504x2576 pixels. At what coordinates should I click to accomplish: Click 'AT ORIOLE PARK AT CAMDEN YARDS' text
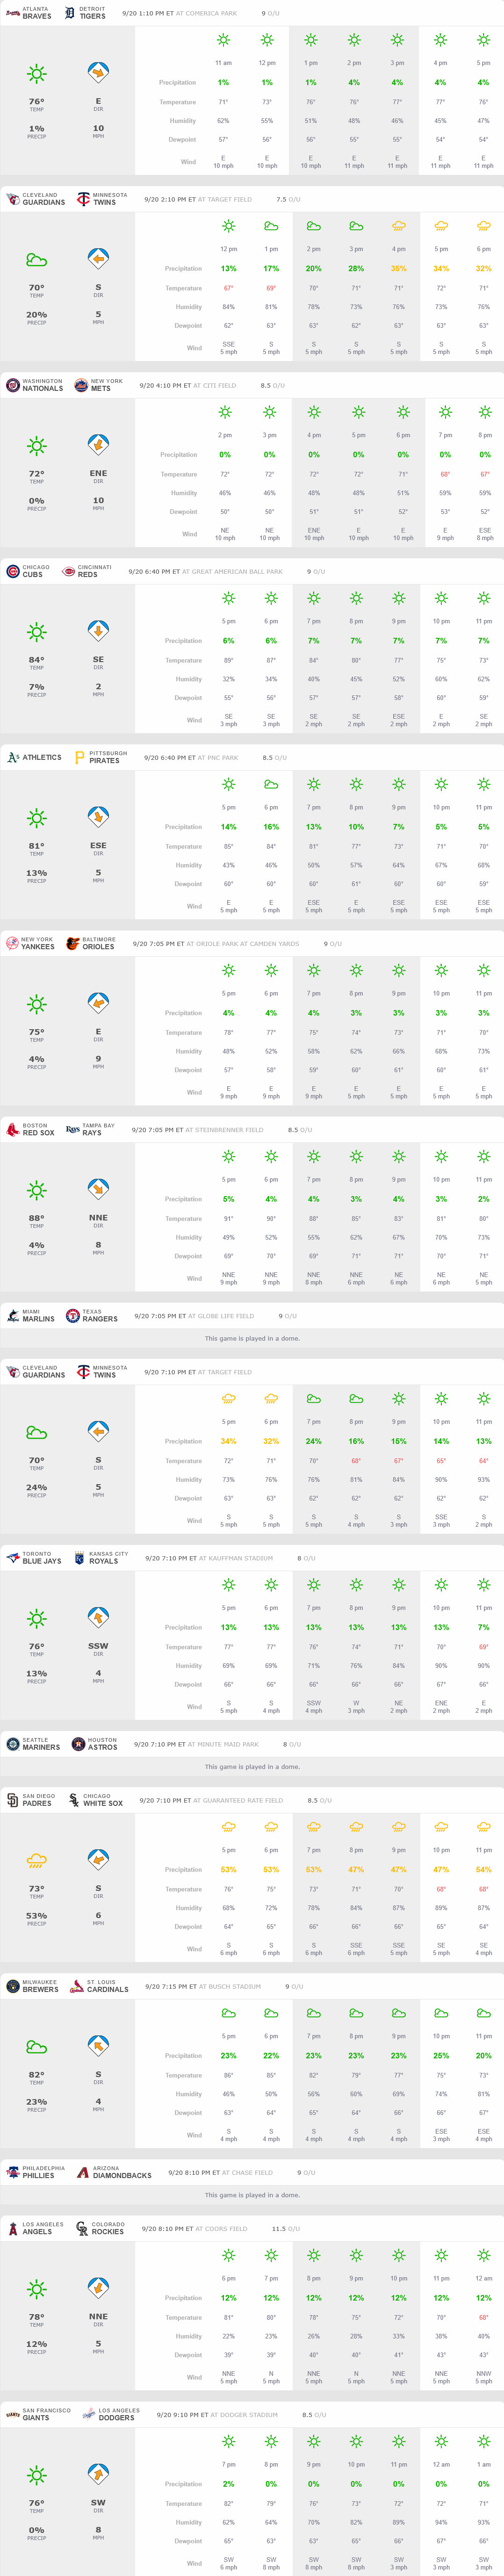tap(243, 944)
